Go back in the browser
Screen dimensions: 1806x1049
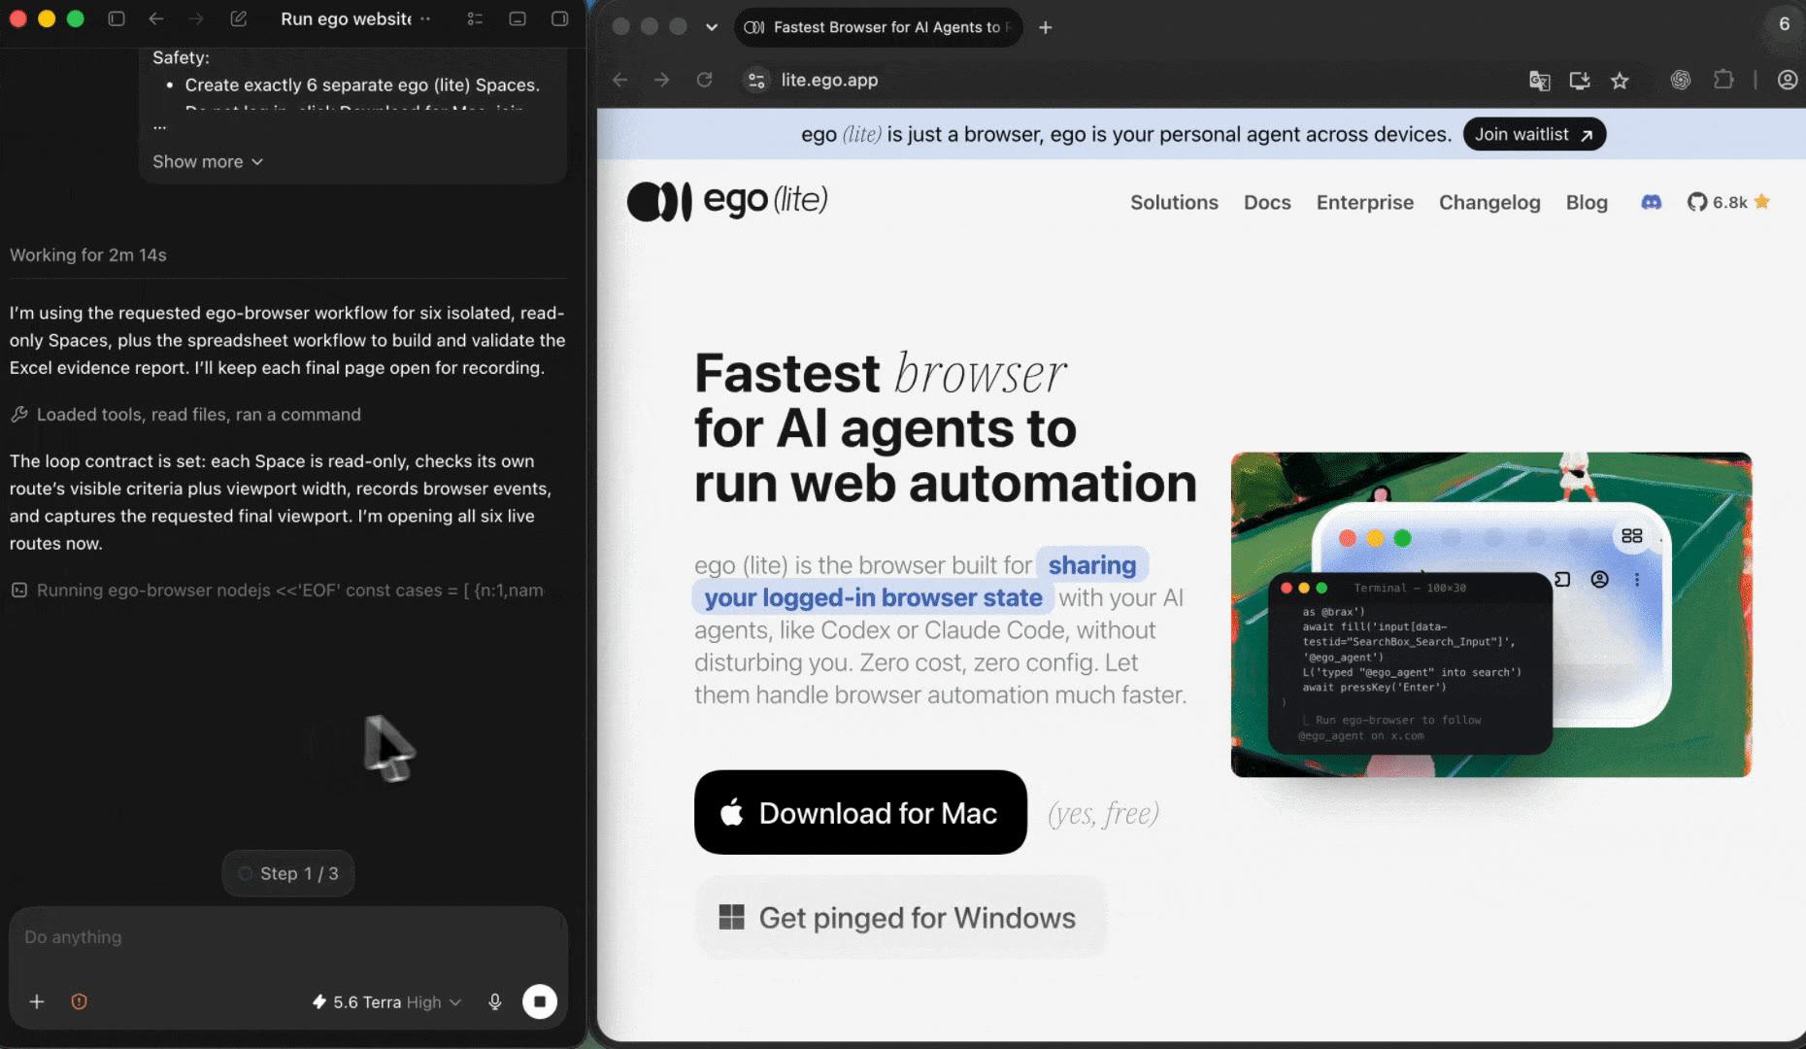tap(620, 80)
